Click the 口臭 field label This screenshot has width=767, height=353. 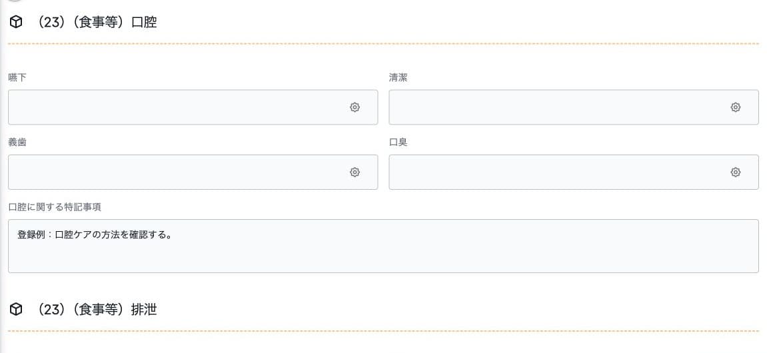pos(398,143)
